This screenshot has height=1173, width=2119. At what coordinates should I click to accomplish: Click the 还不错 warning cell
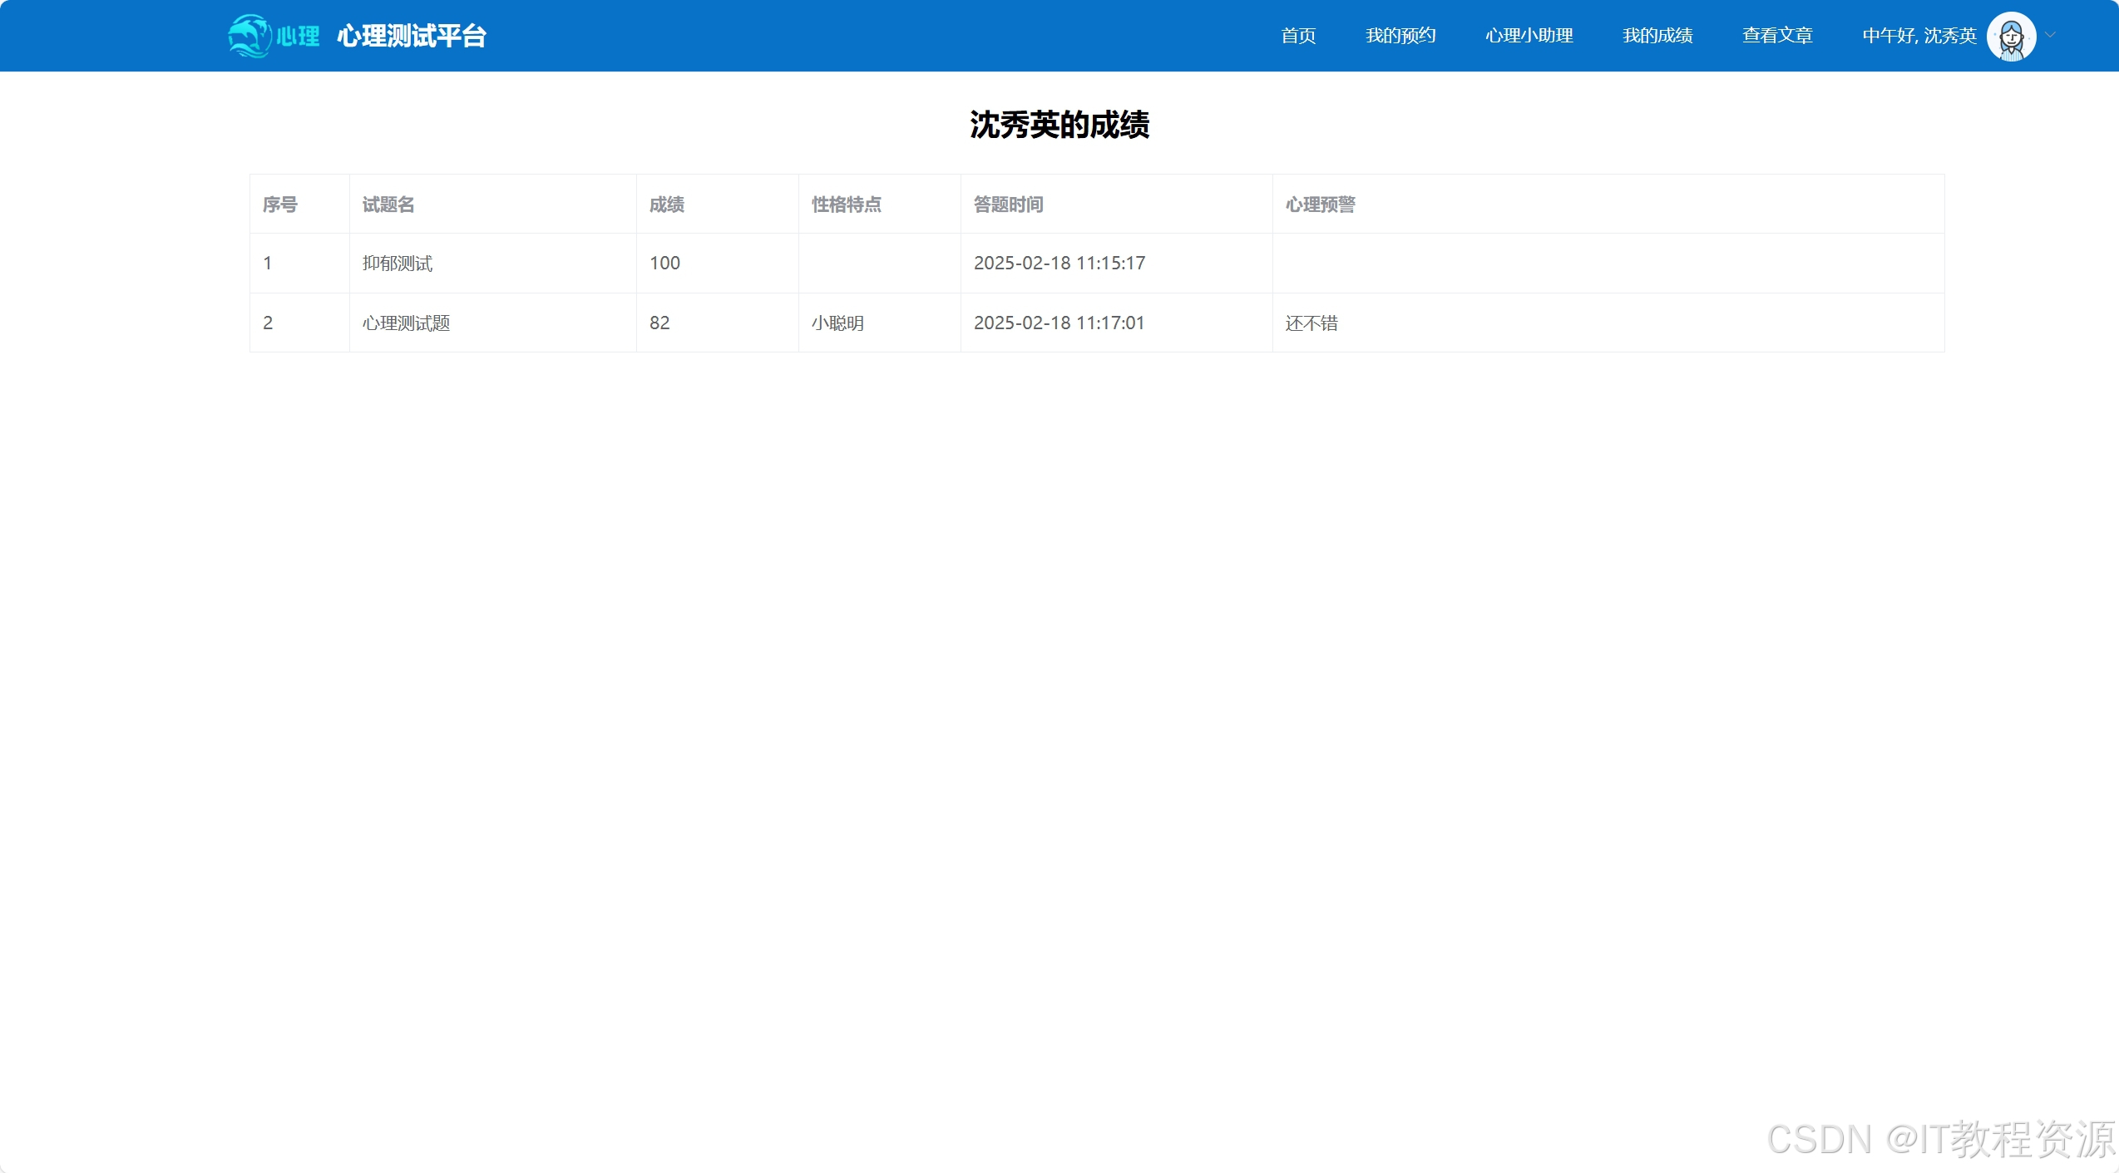(x=1311, y=323)
